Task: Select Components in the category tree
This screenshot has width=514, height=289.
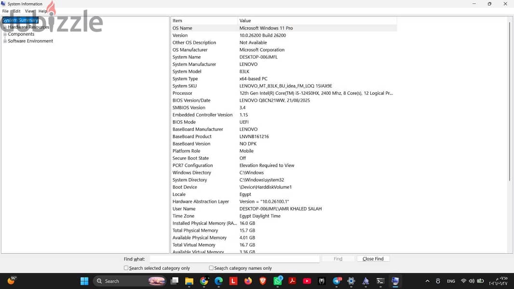Action: point(21,34)
